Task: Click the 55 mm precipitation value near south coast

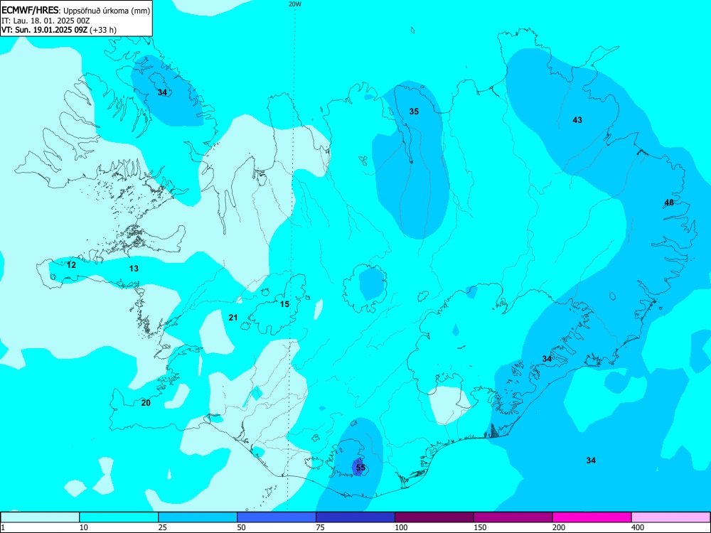Action: (360, 468)
